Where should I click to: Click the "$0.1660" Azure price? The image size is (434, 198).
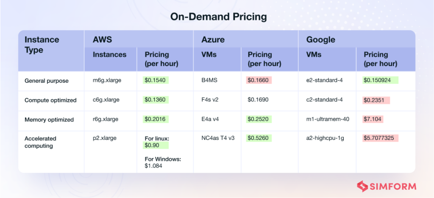(x=259, y=80)
